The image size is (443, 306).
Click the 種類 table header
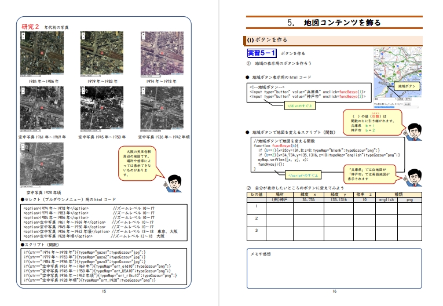398,195
